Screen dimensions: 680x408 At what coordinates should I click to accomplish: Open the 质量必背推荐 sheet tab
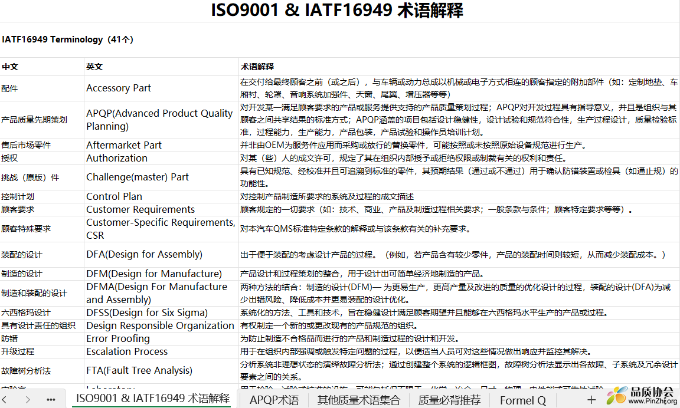[449, 400]
